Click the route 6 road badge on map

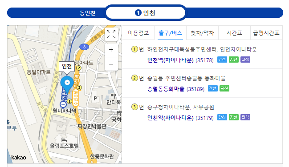[x=84, y=47]
